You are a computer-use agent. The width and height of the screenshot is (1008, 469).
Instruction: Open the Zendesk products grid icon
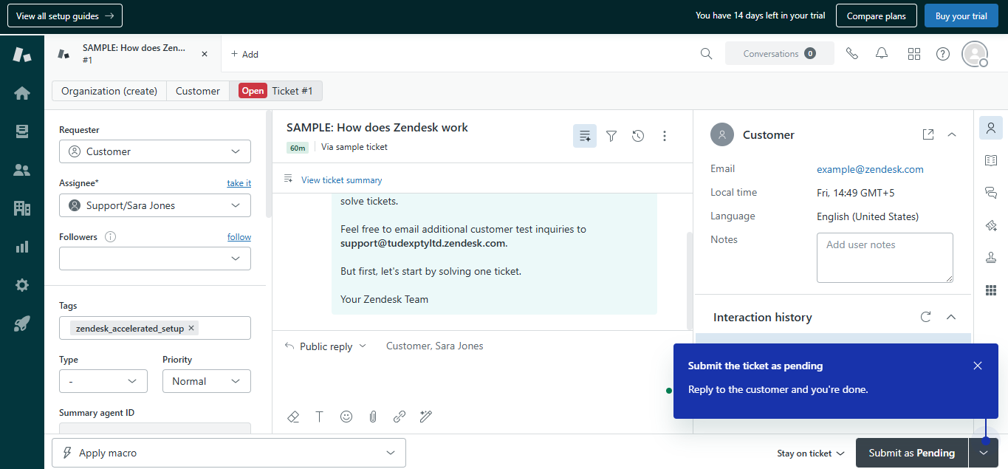[x=914, y=53]
